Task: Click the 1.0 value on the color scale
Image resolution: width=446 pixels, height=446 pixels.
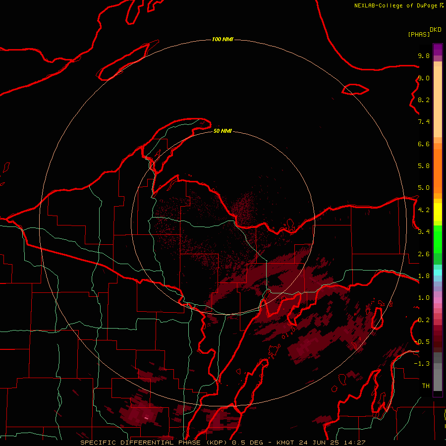Action: [424, 298]
